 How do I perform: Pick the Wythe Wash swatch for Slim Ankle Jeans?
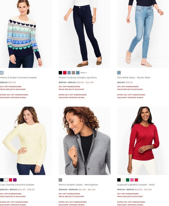coord(119,73)
